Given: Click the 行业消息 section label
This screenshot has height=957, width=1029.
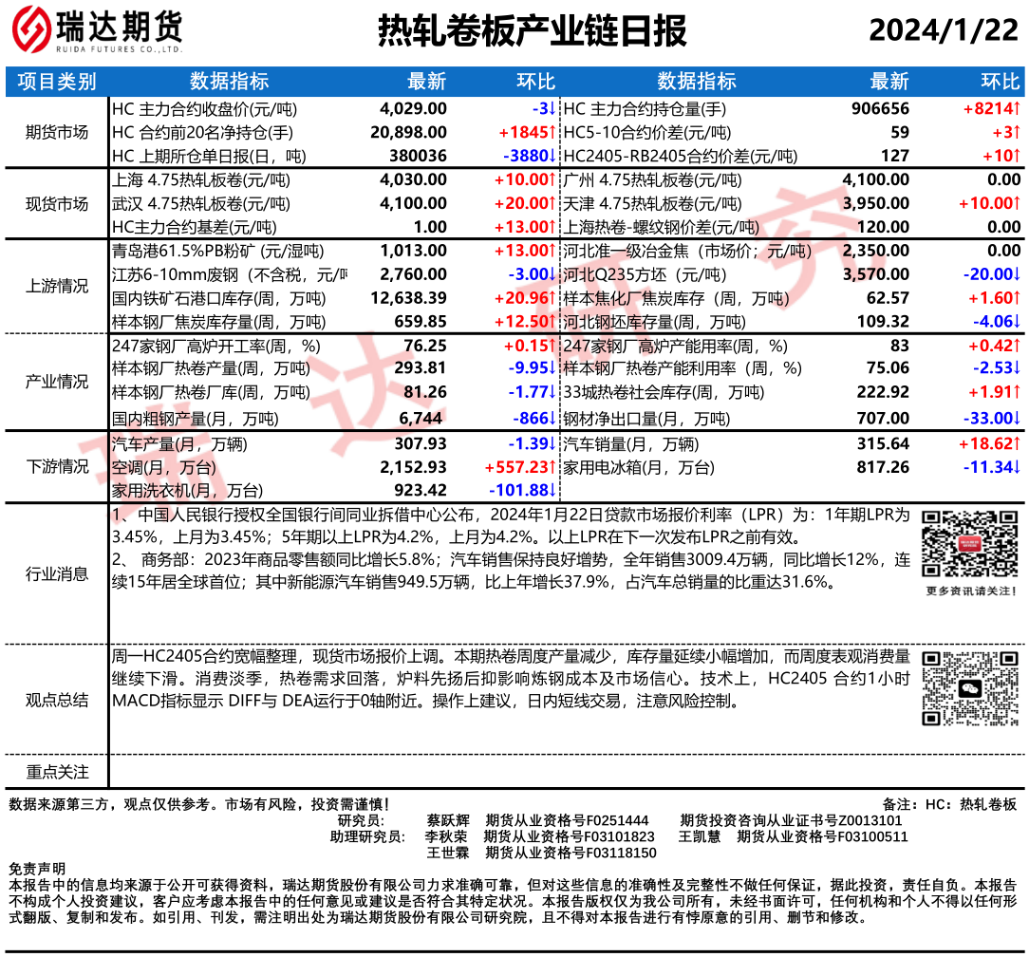Looking at the screenshot, I should coord(57,573).
